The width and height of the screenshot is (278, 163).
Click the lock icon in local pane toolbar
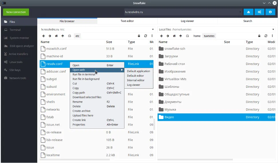(259, 36)
